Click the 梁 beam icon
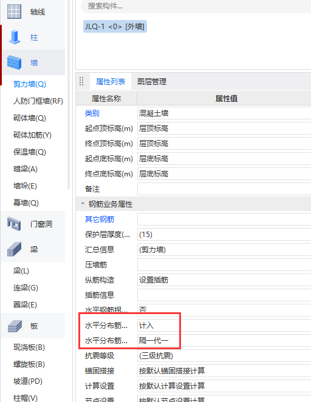 14,249
